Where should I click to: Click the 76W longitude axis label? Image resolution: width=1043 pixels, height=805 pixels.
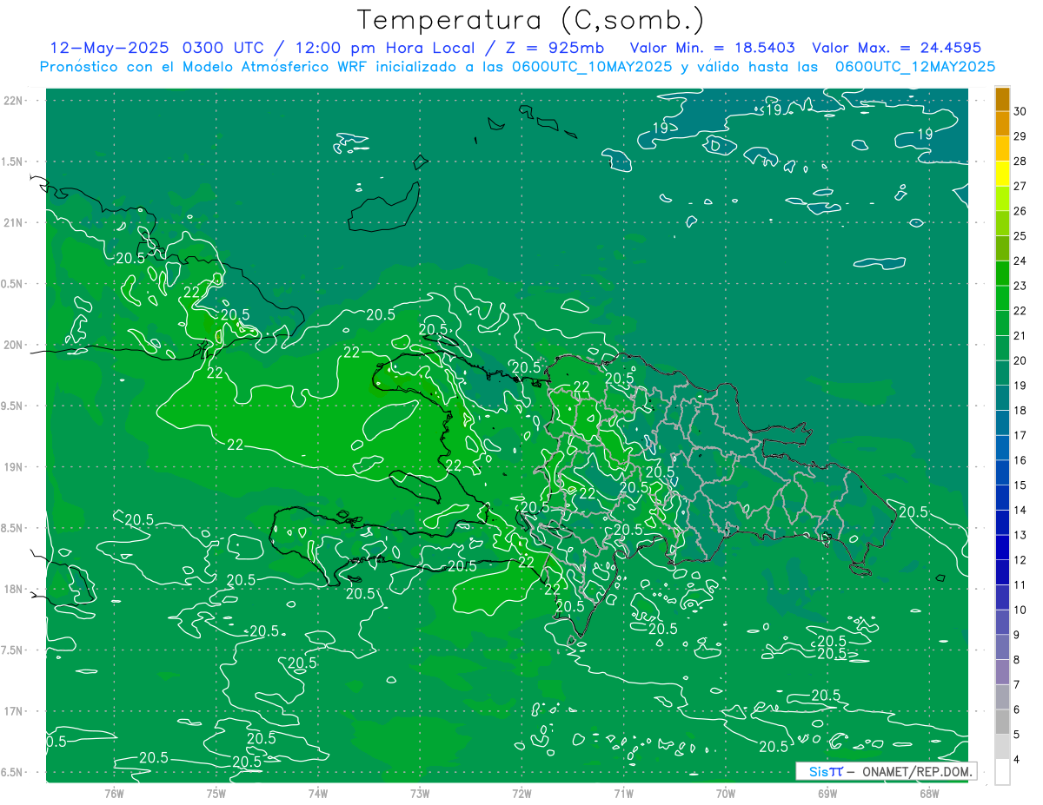pyautogui.click(x=114, y=793)
